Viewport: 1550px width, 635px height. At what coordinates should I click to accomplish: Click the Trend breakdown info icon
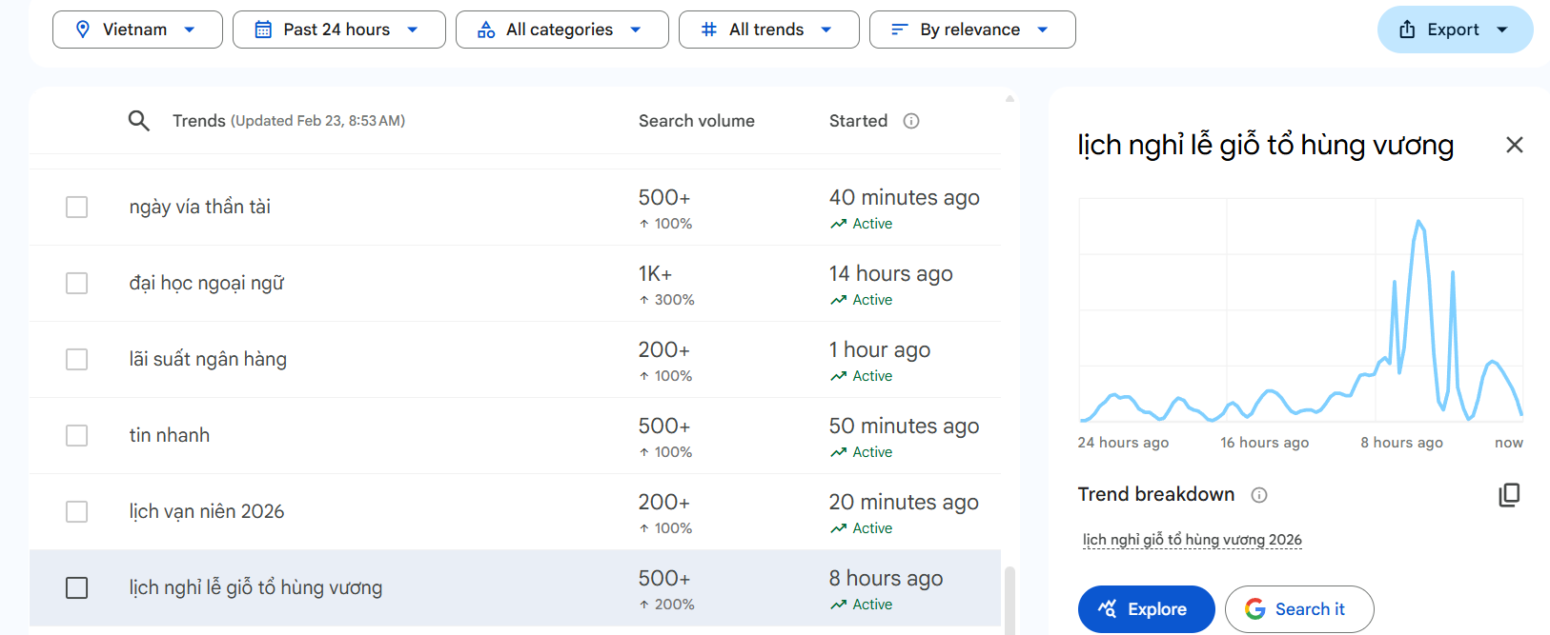[x=1259, y=495]
